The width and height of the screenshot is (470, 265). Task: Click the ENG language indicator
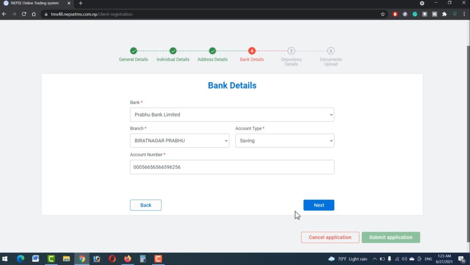coord(428,259)
